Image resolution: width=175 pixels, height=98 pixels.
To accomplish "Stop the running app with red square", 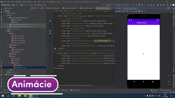I will click(x=154, y=5).
